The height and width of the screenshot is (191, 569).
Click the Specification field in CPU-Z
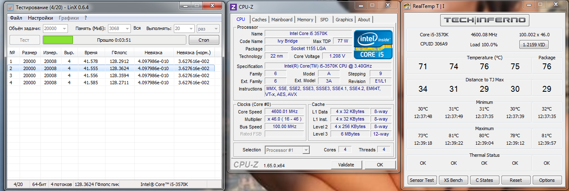click(x=328, y=66)
